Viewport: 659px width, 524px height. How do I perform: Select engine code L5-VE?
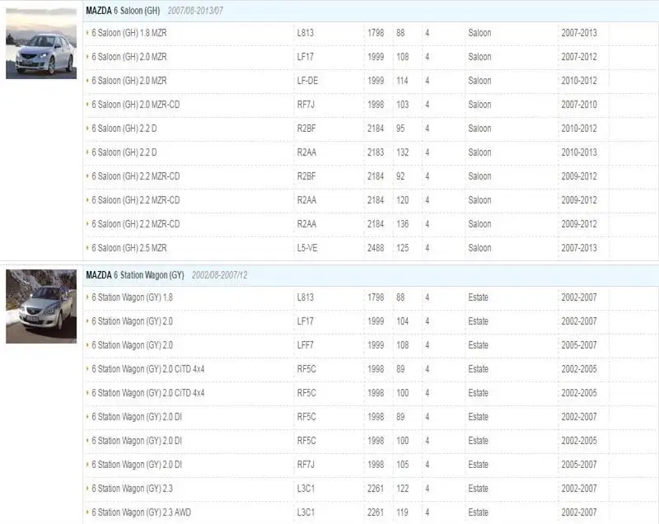click(306, 248)
